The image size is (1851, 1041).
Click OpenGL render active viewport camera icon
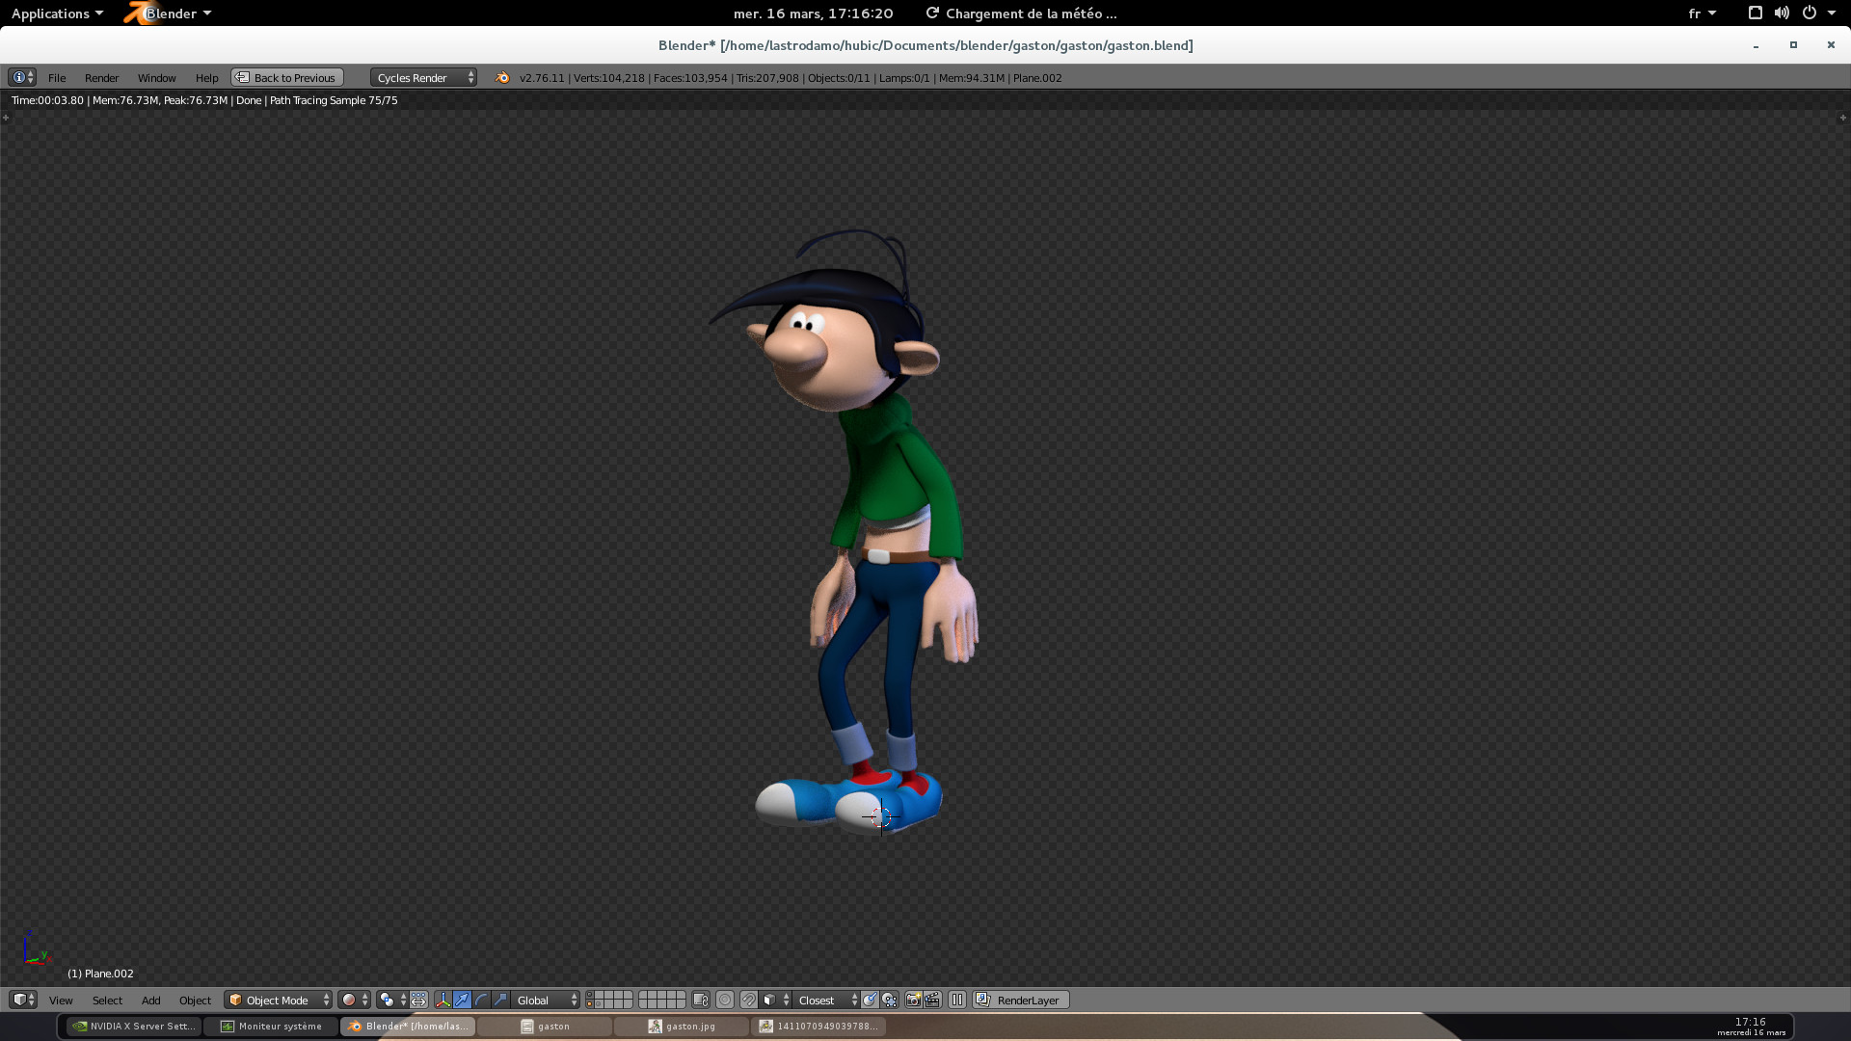pos(913,1000)
